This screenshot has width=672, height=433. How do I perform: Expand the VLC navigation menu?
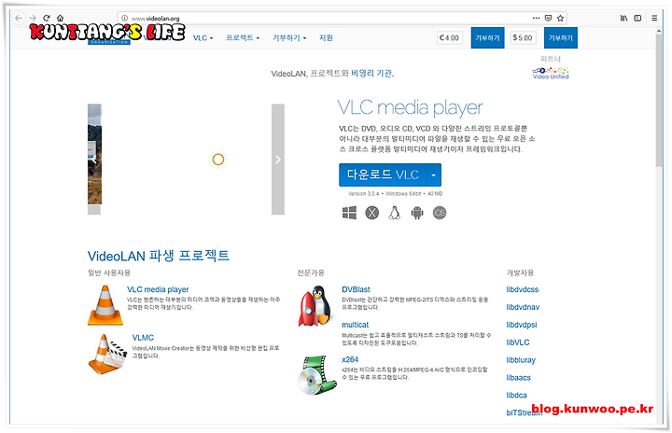coord(203,37)
